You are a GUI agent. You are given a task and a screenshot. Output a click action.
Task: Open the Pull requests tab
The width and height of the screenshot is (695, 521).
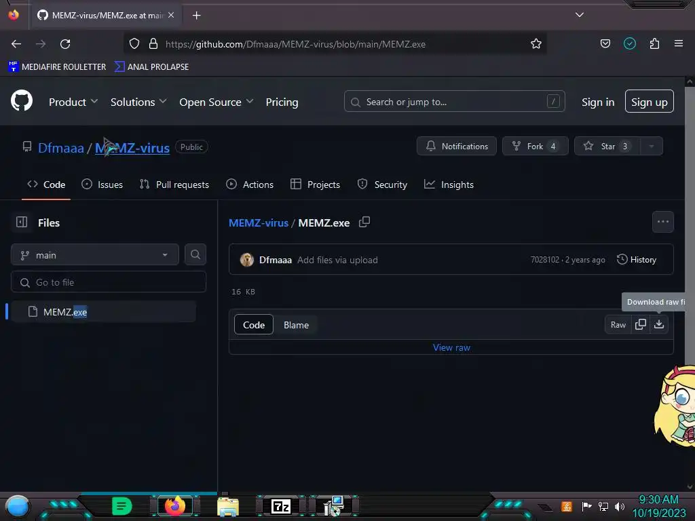[x=174, y=185]
